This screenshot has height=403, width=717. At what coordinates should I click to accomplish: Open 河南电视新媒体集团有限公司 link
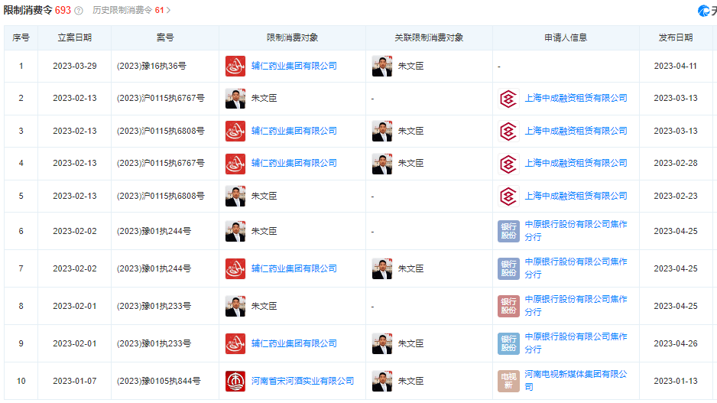(x=576, y=381)
